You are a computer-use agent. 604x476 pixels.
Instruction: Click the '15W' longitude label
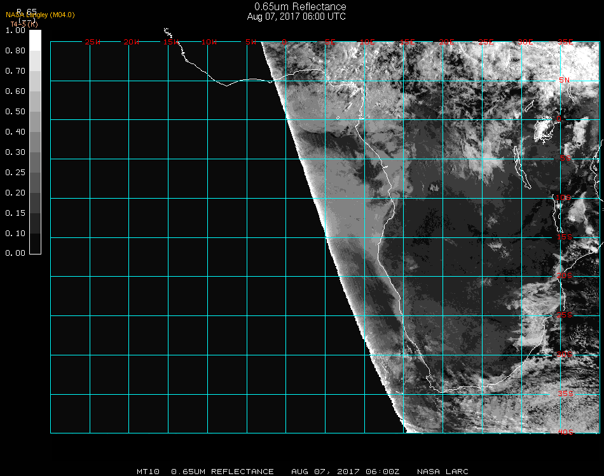tap(170, 42)
